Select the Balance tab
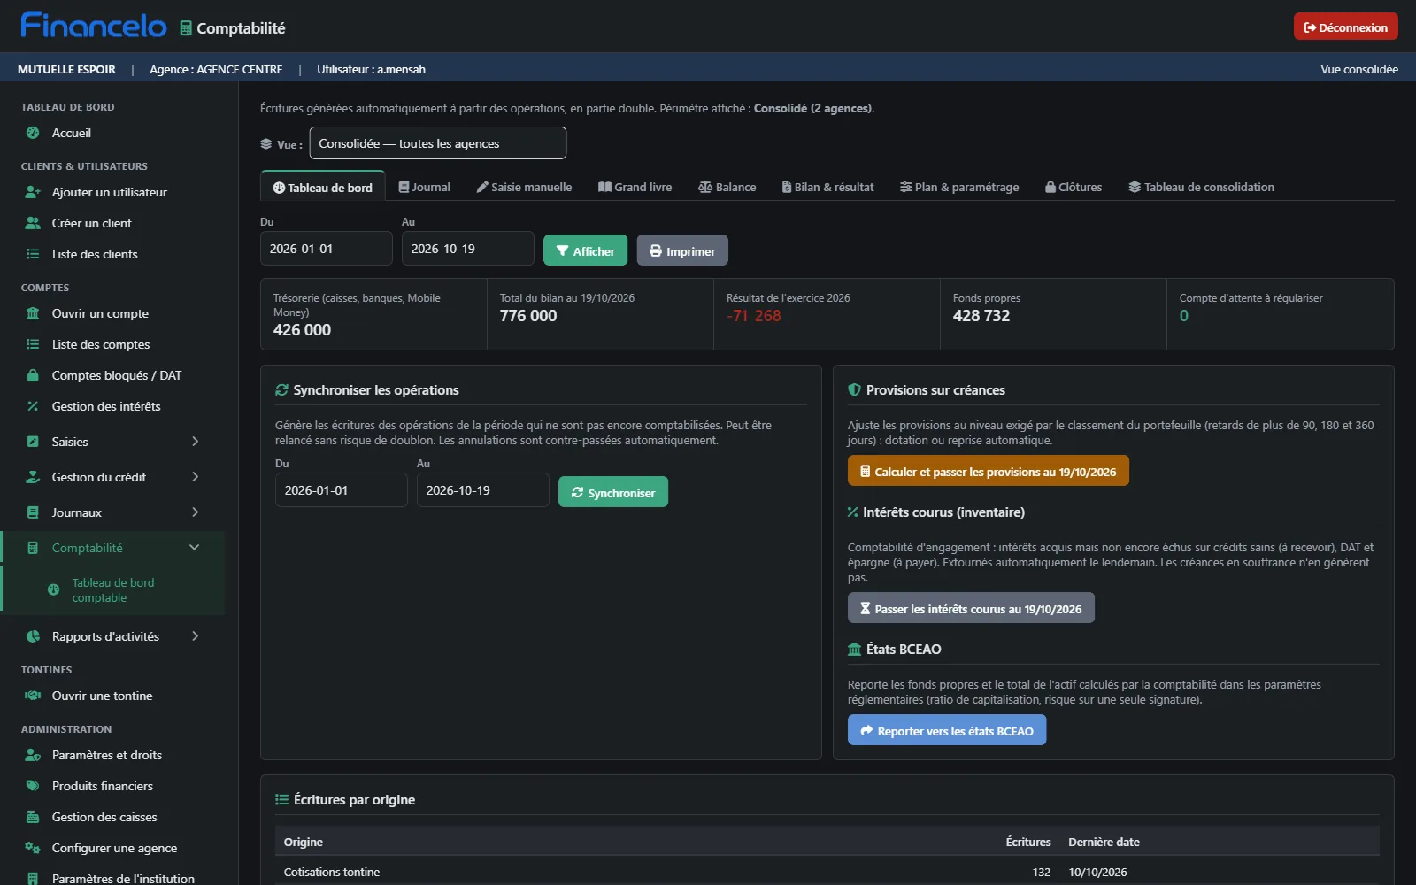Image resolution: width=1416 pixels, height=885 pixels. 727,187
